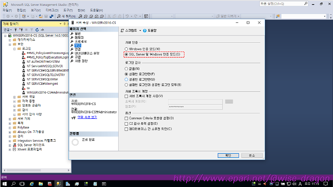Select Windows authentication mode (W) radio
Viewport: 333px width, 187px height.
(127, 49)
